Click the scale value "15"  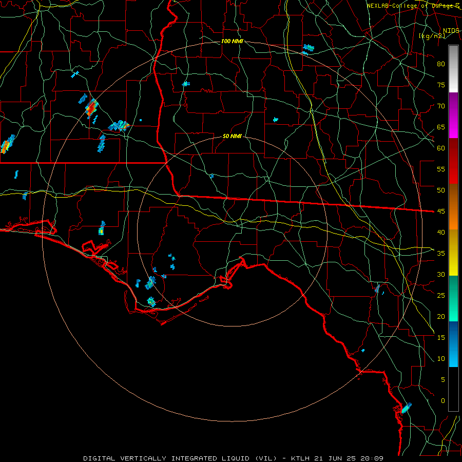441,337
